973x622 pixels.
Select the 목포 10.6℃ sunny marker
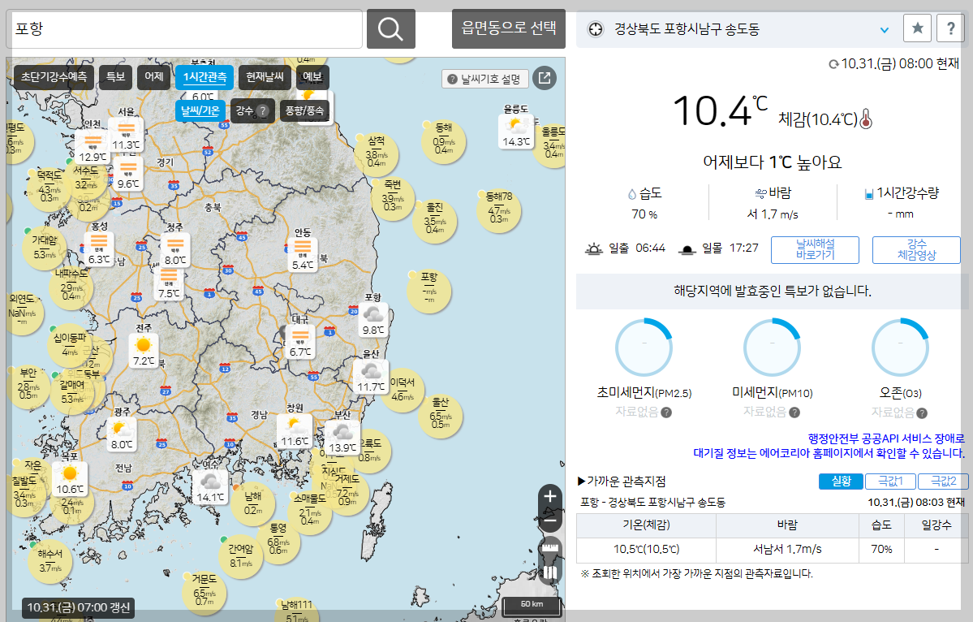point(70,478)
